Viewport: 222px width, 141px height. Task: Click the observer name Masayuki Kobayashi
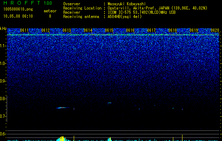click(127, 4)
